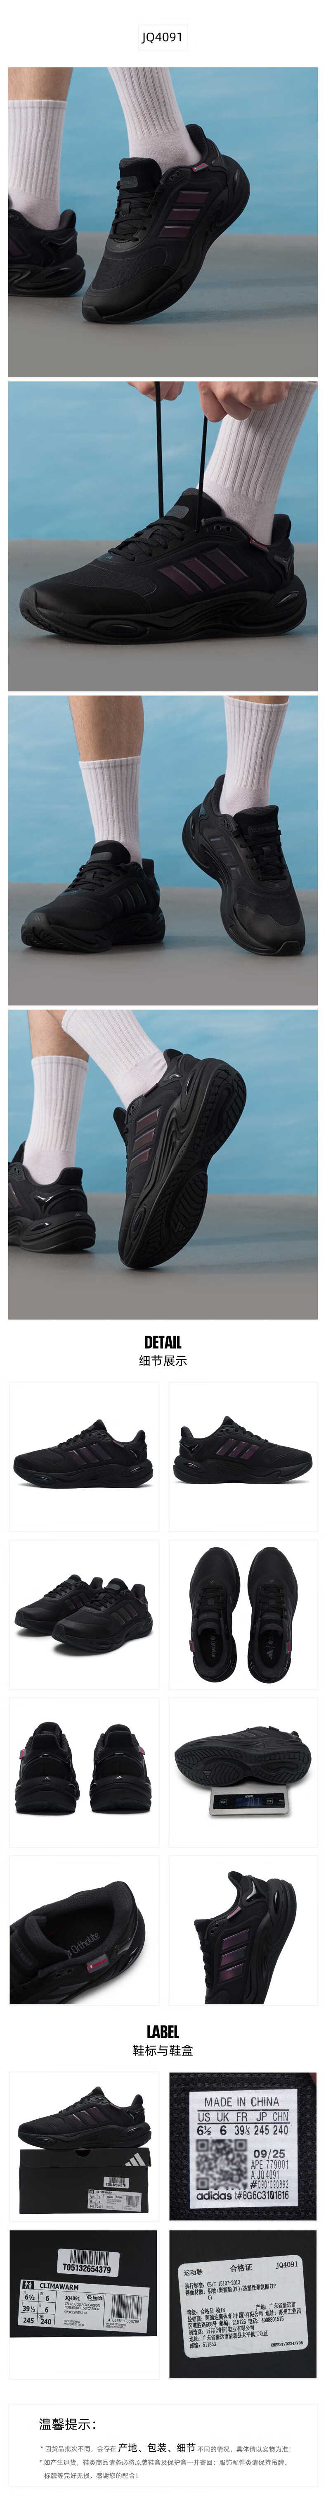This screenshot has width=326, height=2511.
Task: Open the photo showing the sneaker heel from behind
Action: (163, 1164)
